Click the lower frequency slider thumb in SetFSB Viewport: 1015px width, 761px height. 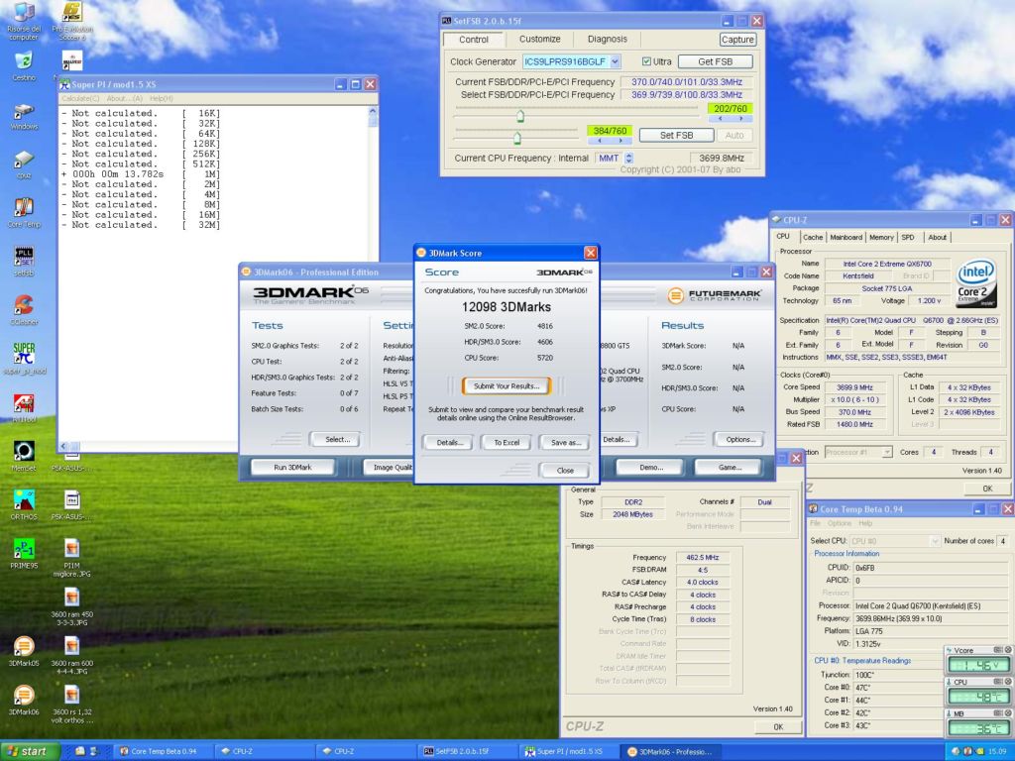(516, 138)
